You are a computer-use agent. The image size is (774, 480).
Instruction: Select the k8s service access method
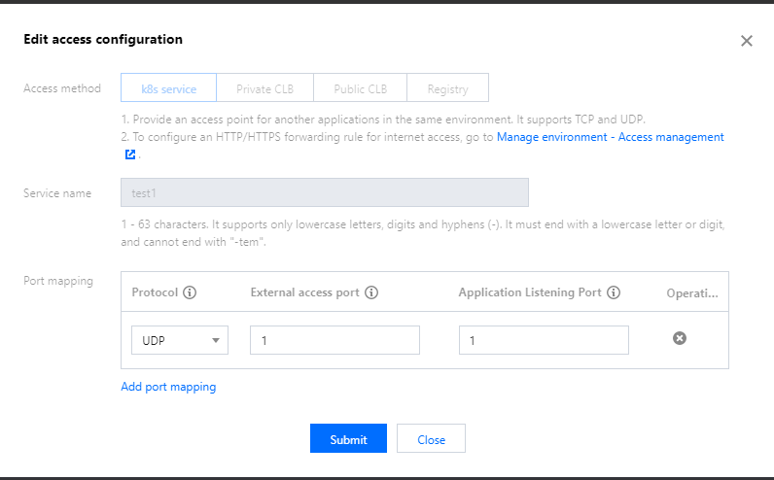point(168,88)
